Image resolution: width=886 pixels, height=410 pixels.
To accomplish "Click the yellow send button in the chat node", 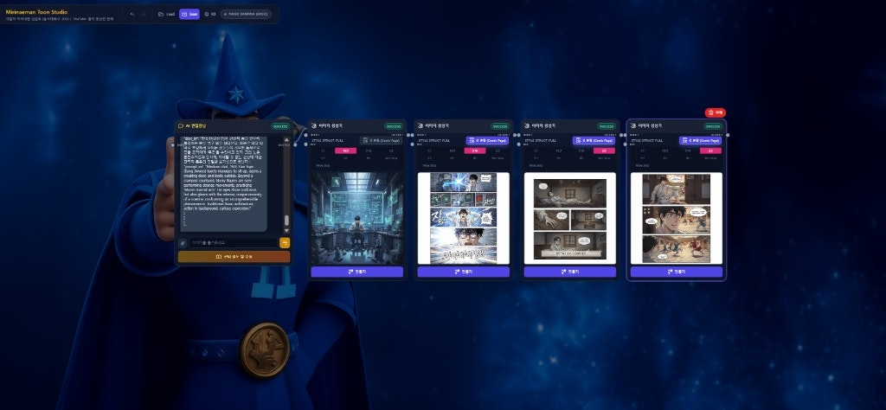I will click(x=285, y=243).
